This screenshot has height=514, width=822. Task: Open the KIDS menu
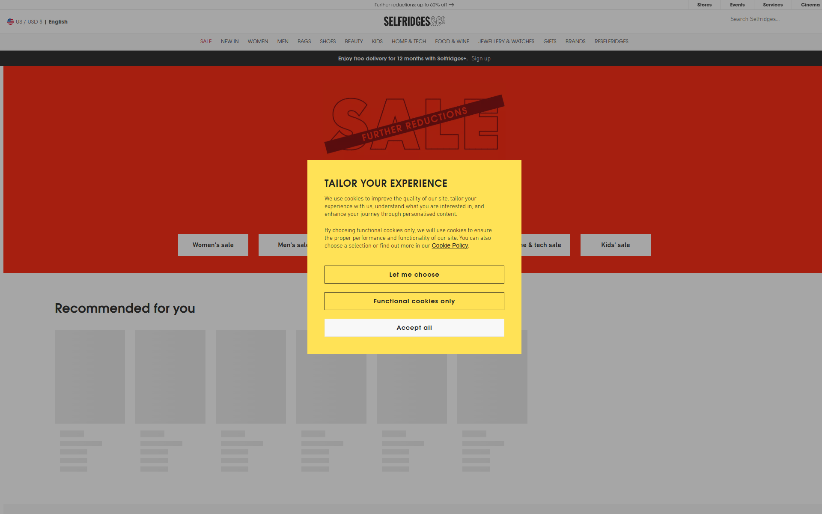tap(377, 42)
